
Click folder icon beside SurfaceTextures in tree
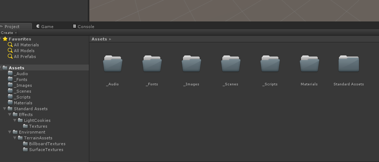click(26, 149)
